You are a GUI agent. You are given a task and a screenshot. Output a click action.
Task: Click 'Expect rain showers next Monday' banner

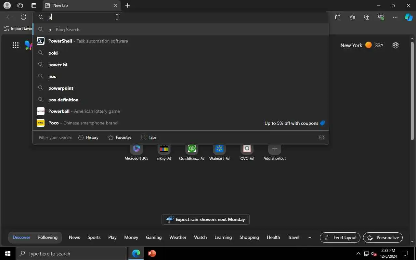(205, 219)
